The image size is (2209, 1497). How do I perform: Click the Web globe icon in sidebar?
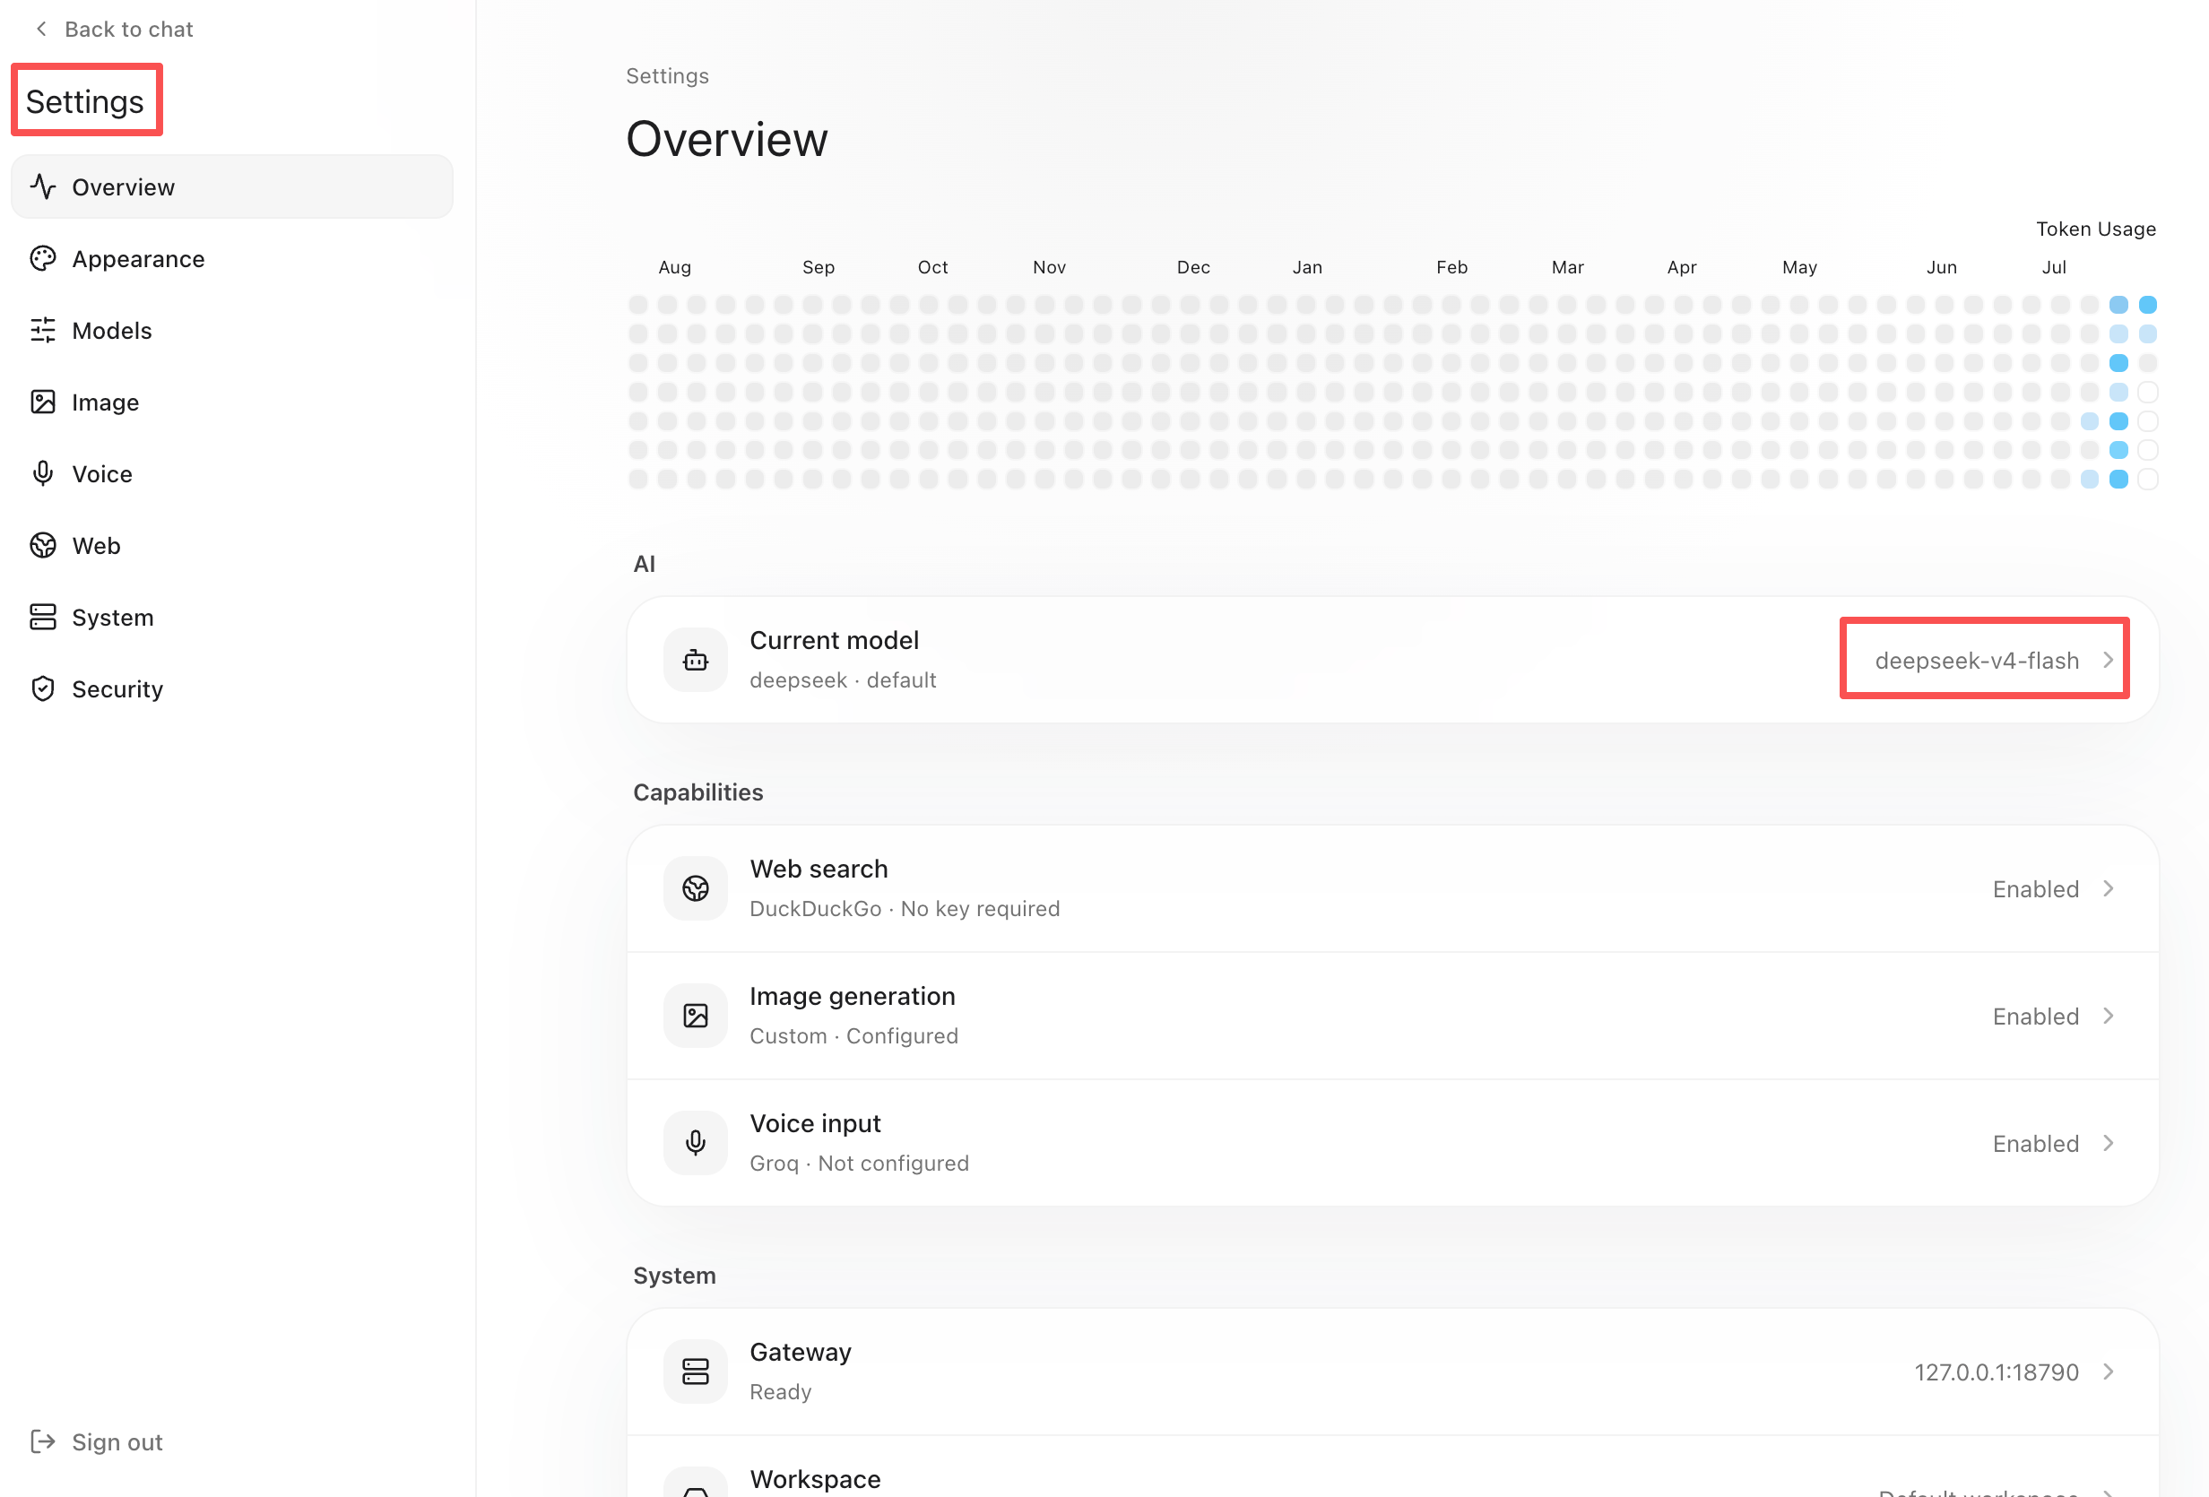click(43, 545)
